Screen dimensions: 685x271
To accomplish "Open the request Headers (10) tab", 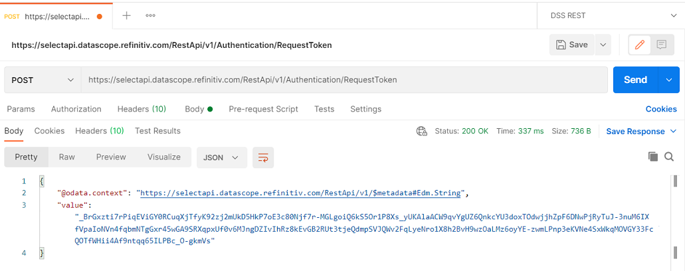I will (142, 109).
